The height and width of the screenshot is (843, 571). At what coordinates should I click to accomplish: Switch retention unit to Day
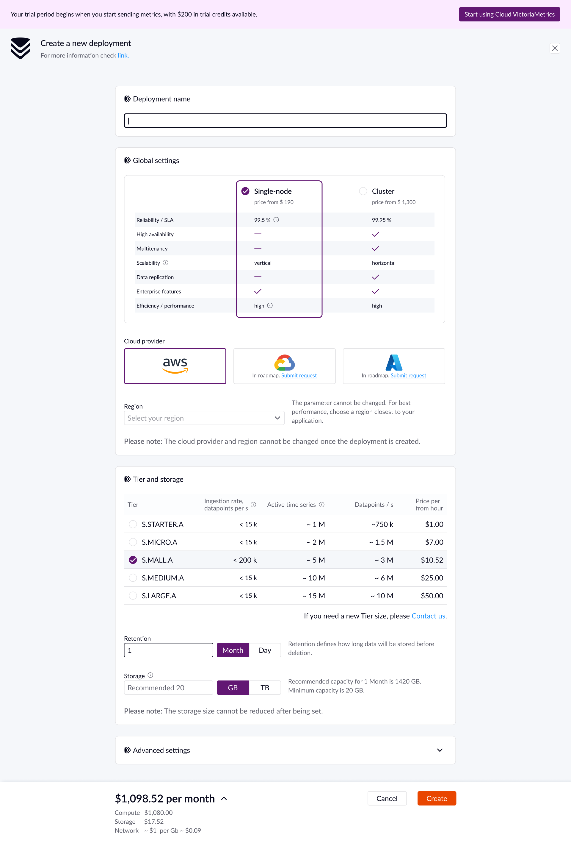(x=265, y=650)
